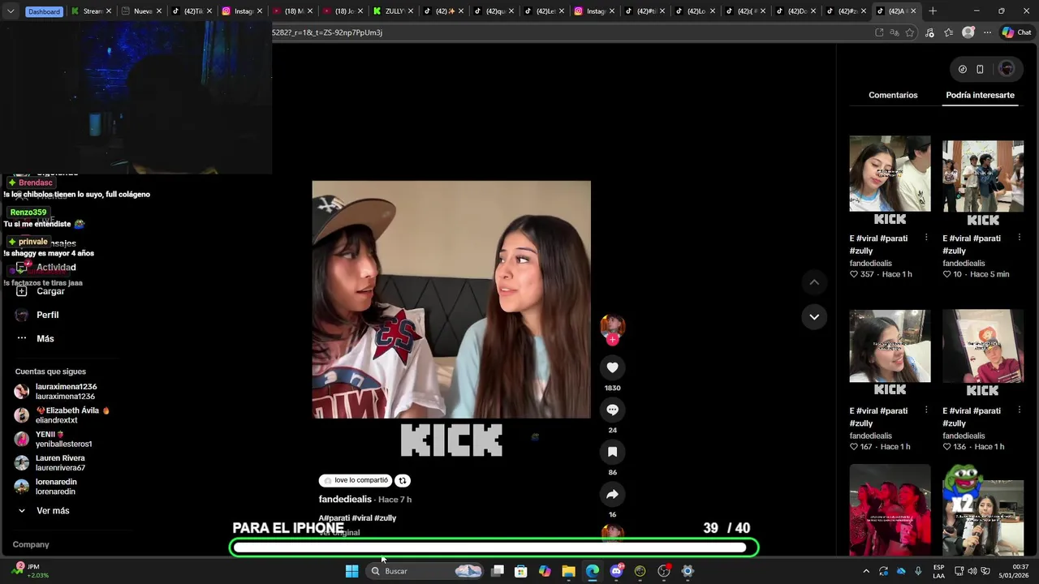Click the main playing video
The height and width of the screenshot is (584, 1039).
(451, 299)
